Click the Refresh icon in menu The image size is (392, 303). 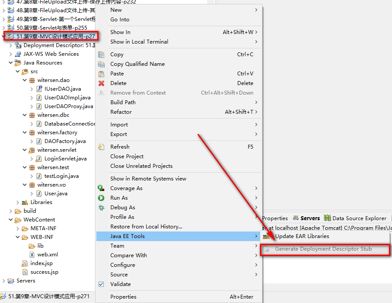click(101, 147)
